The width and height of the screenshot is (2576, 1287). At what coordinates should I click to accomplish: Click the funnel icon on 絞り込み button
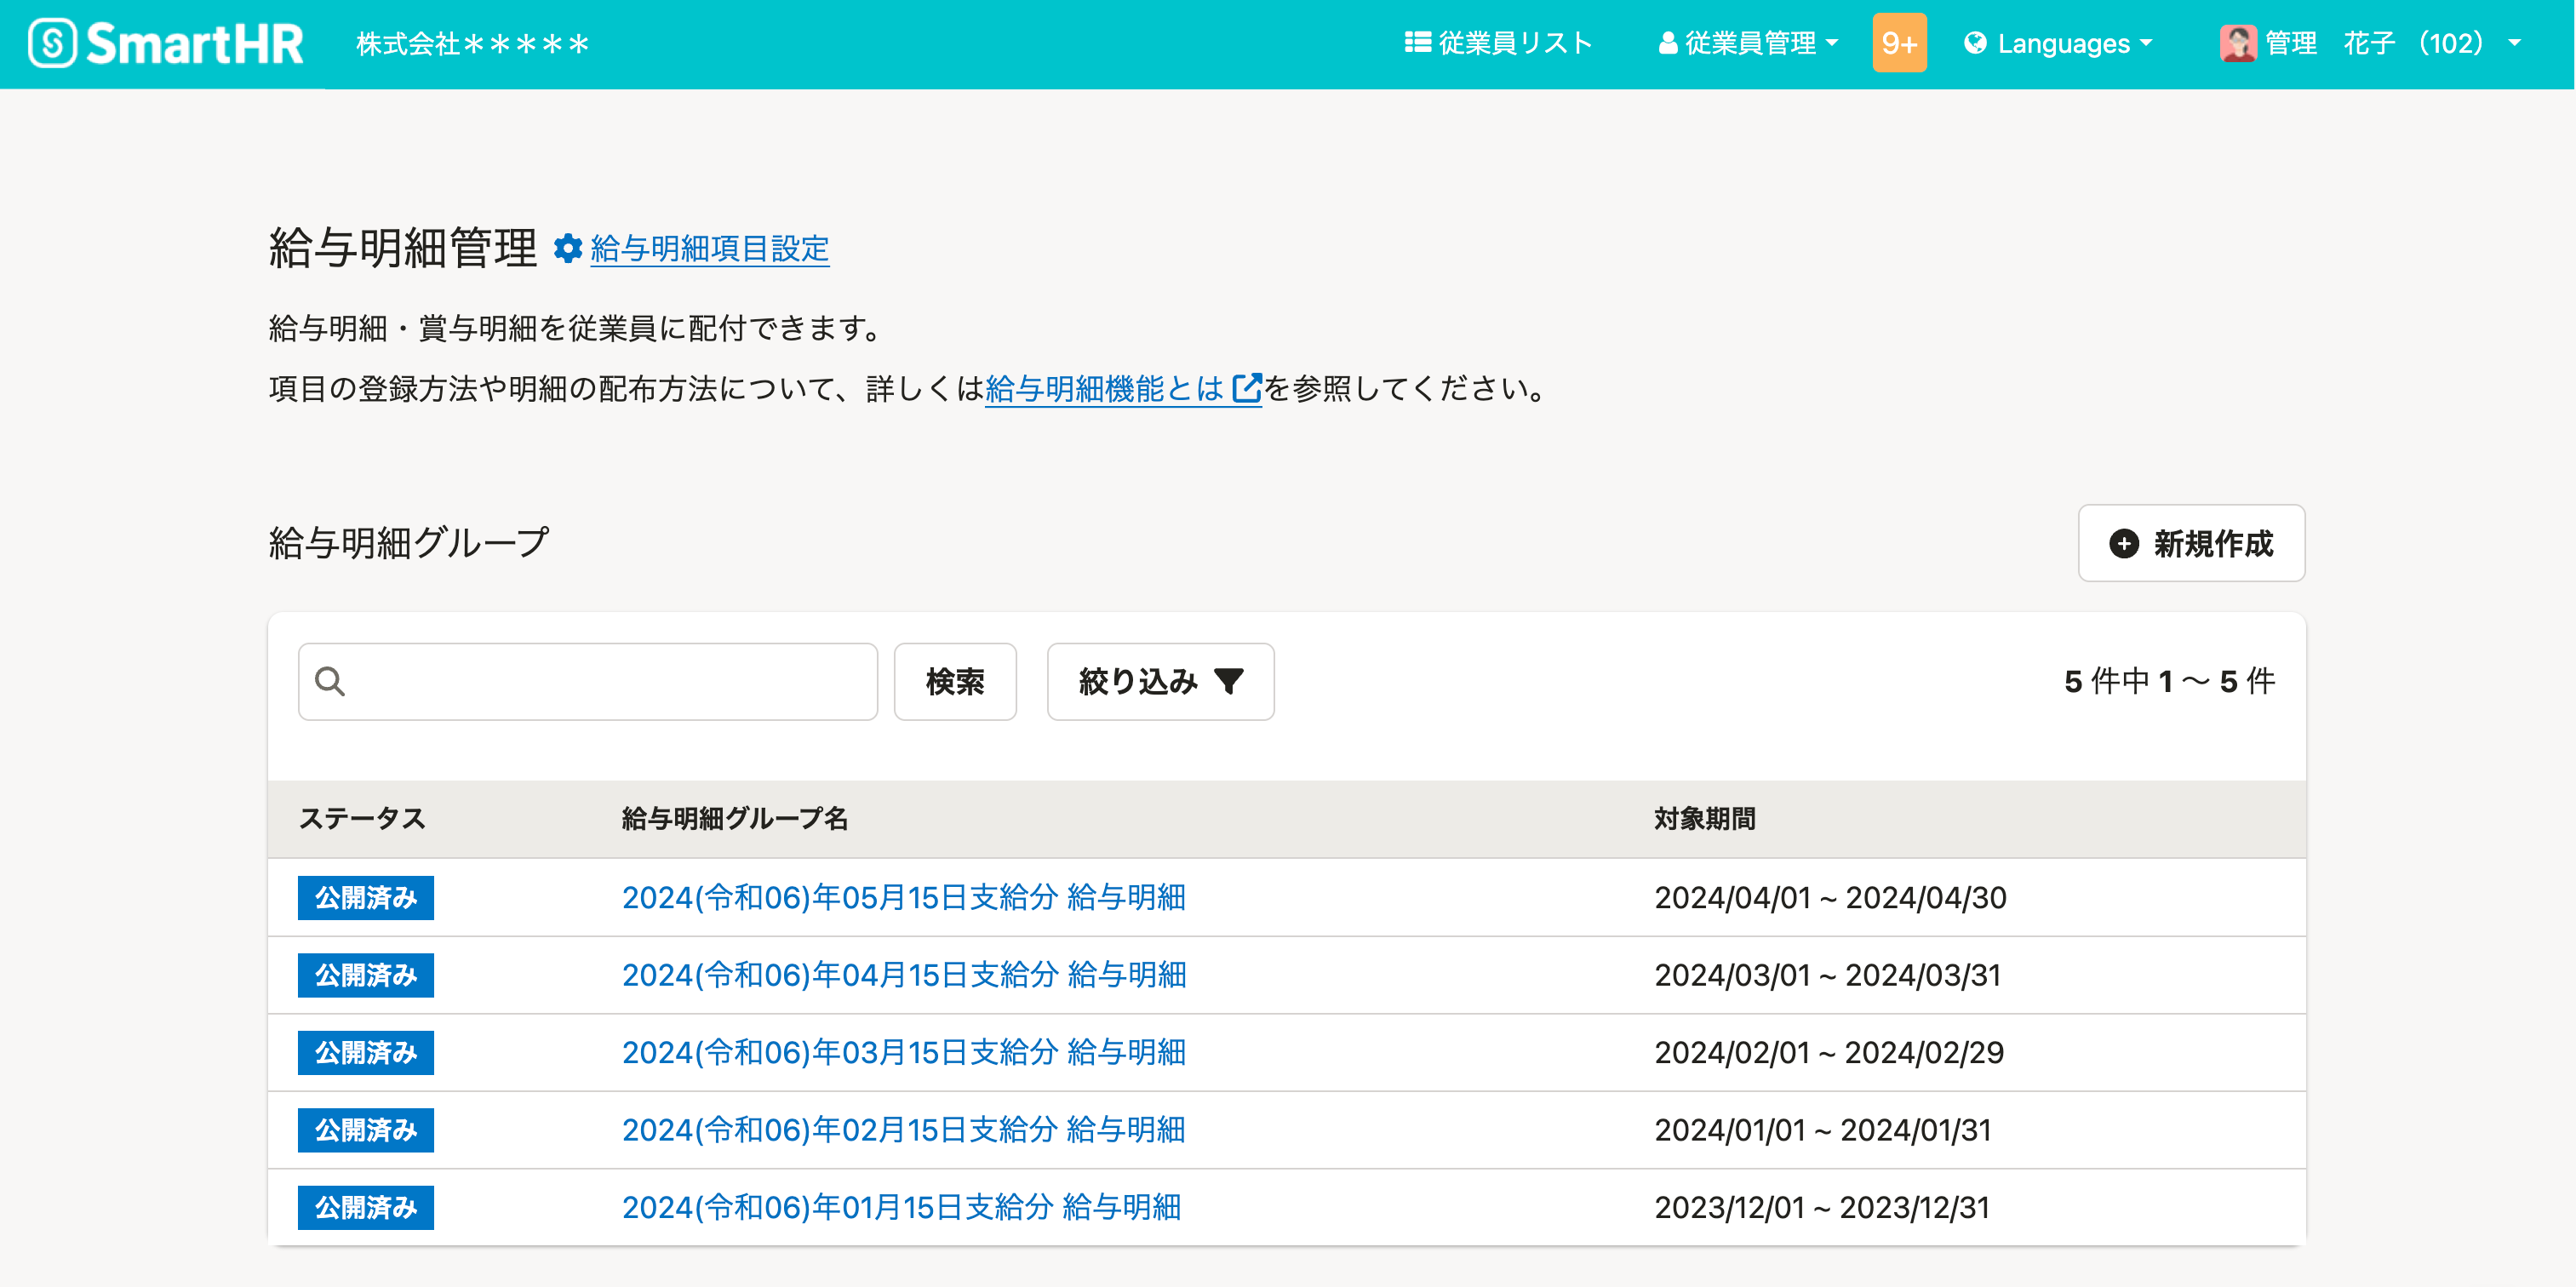(x=1229, y=682)
